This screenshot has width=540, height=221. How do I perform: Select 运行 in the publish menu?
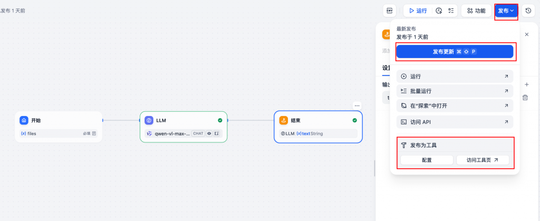point(455,76)
